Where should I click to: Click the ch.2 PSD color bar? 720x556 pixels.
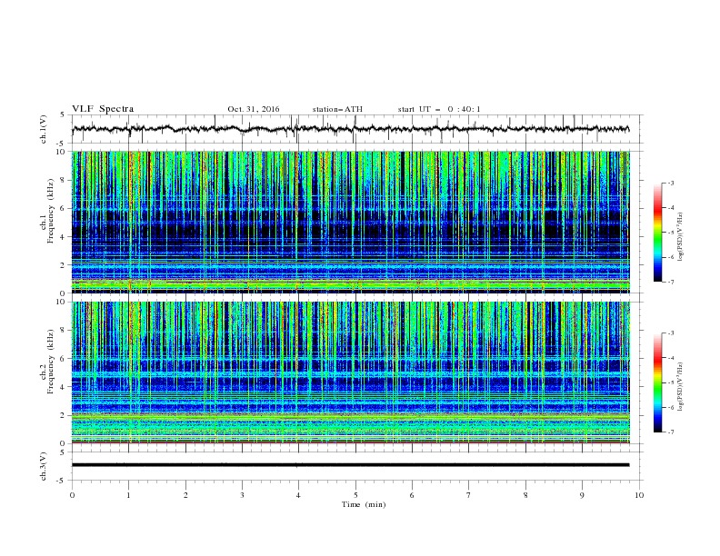[x=658, y=382]
